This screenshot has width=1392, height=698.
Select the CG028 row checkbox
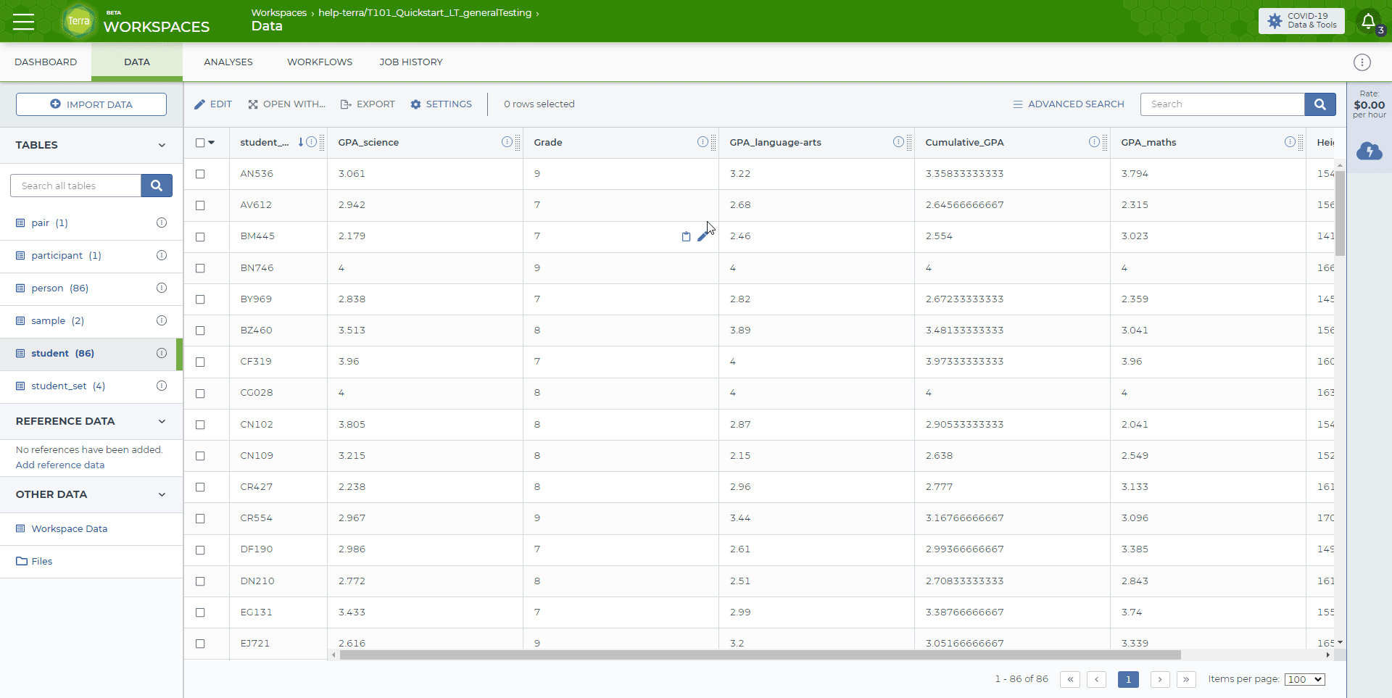(x=200, y=393)
